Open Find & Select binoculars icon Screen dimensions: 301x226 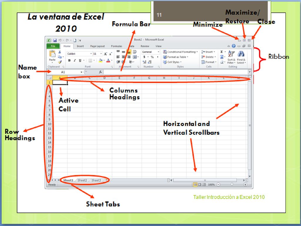(241, 57)
